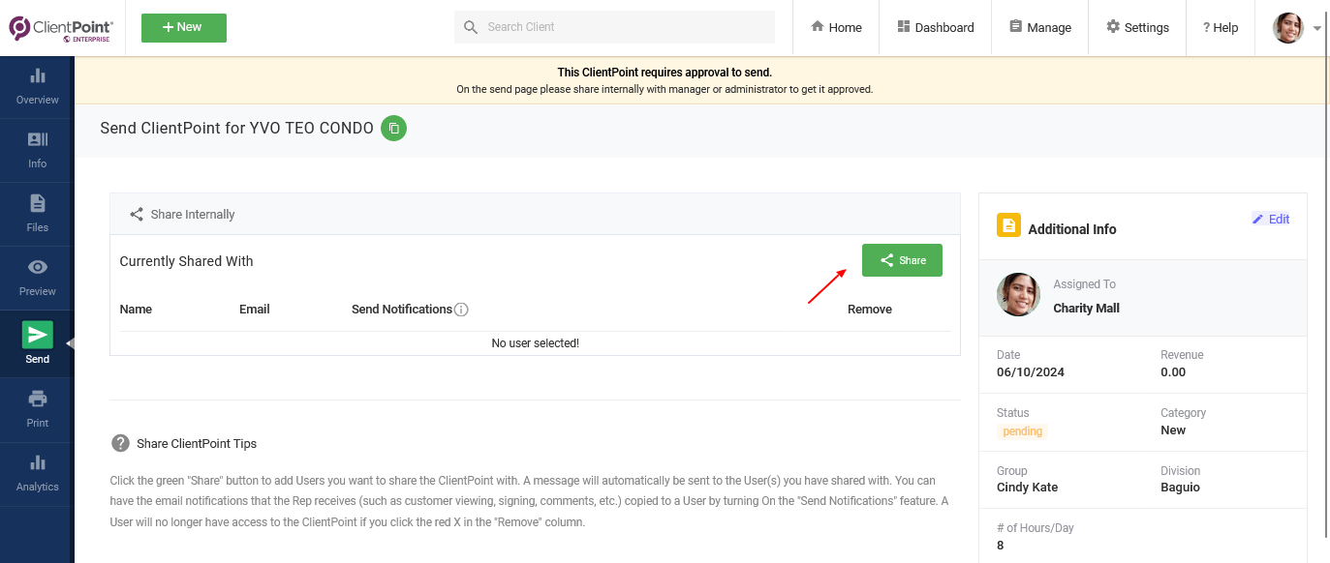Click the Revenue value 0.00
The width and height of the screenshot is (1330, 563).
pyautogui.click(x=1173, y=372)
